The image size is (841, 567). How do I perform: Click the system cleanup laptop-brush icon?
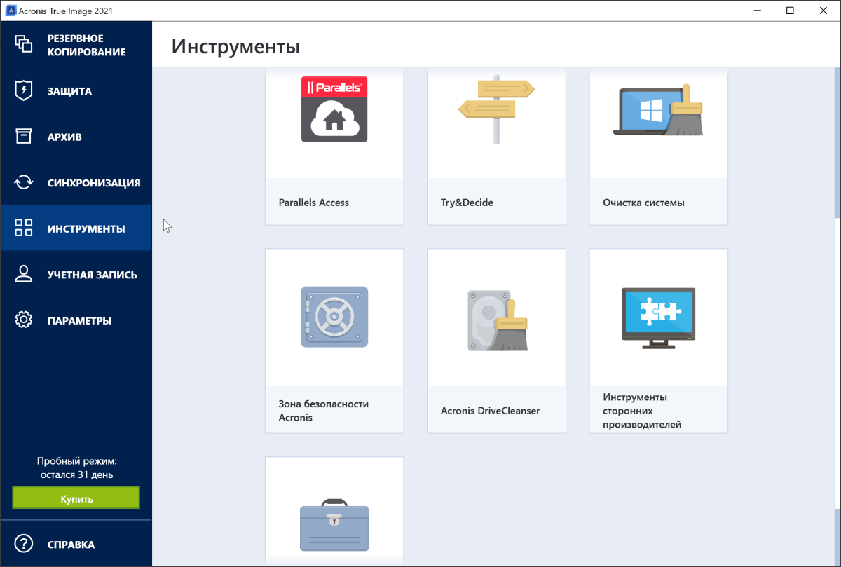(x=658, y=110)
